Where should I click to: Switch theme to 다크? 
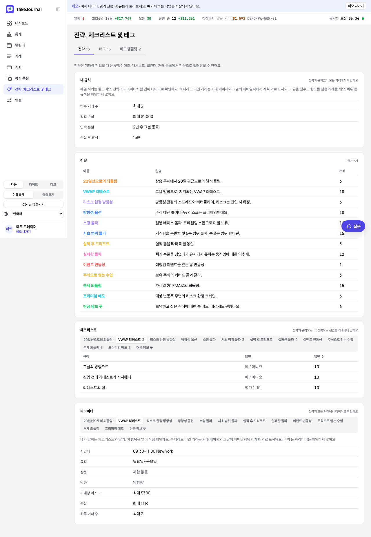coord(53,185)
